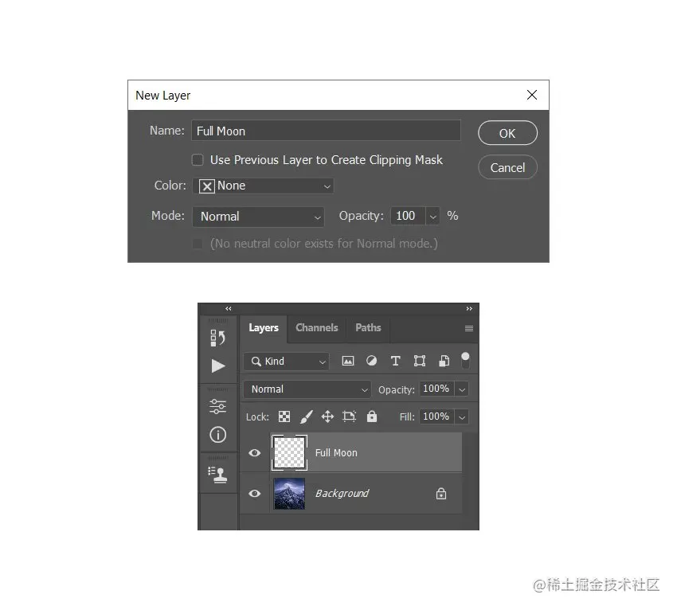Check Use Previous Layer to Create Clipping Mask
This screenshot has width=677, height=610.
coord(198,159)
